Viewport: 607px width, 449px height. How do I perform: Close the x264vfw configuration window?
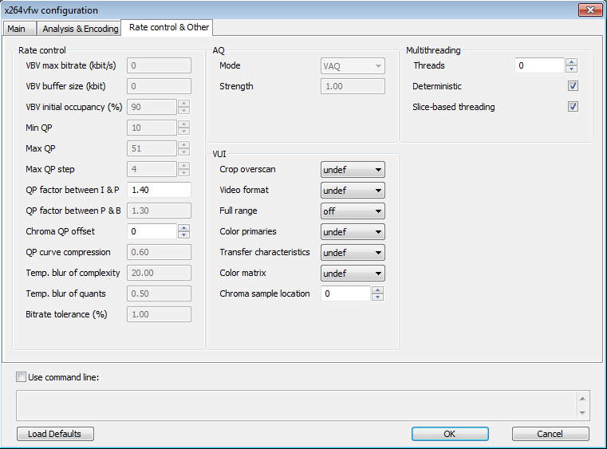click(x=590, y=10)
